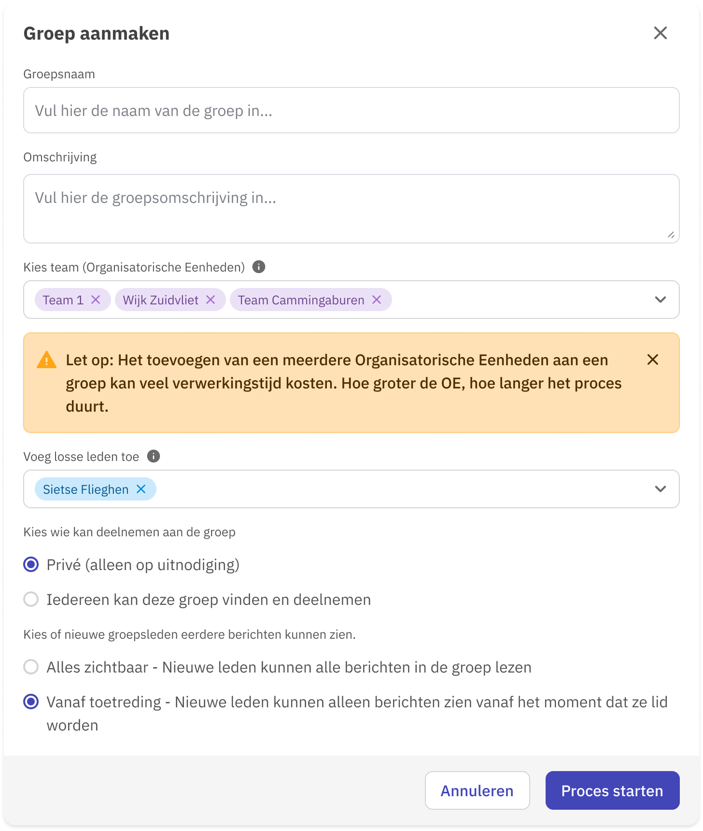The width and height of the screenshot is (703, 831).
Task: Focus the Groepsnaam input field
Action: point(351,110)
